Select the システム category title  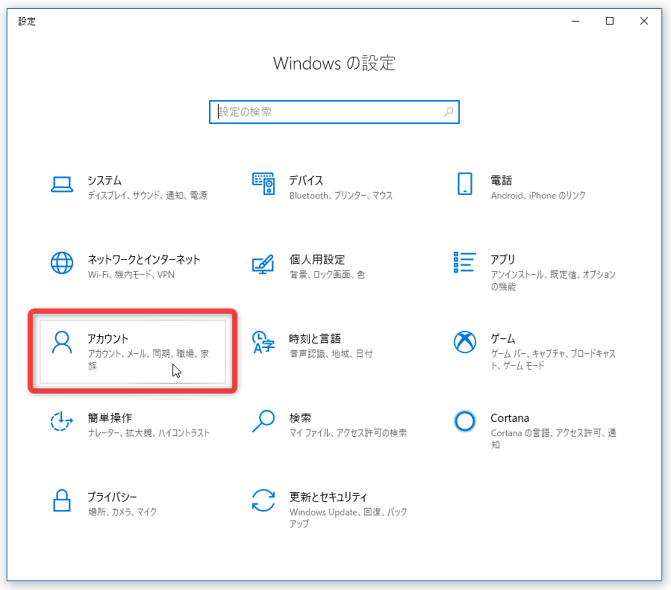click(x=104, y=180)
